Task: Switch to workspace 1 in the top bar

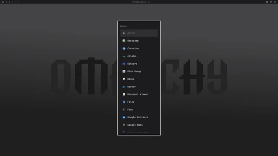Action: (x=7, y=2)
